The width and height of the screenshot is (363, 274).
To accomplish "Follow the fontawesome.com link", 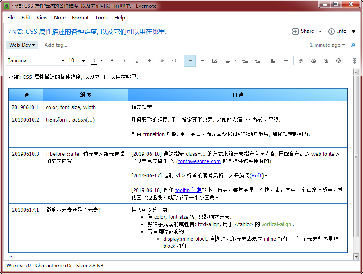I will (199, 161).
